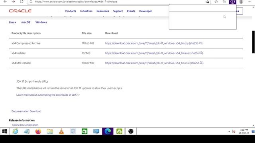This screenshot has width=255, height=143.
Task: Open OBS Studio from the taskbar
Action: coord(131,131)
